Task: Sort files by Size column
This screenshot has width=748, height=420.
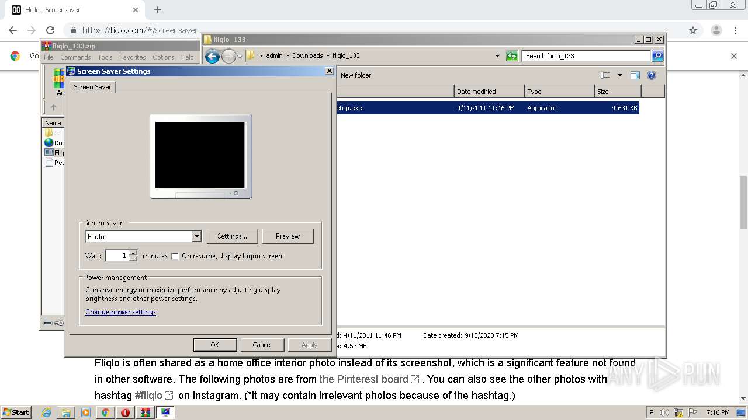Action: [618, 92]
